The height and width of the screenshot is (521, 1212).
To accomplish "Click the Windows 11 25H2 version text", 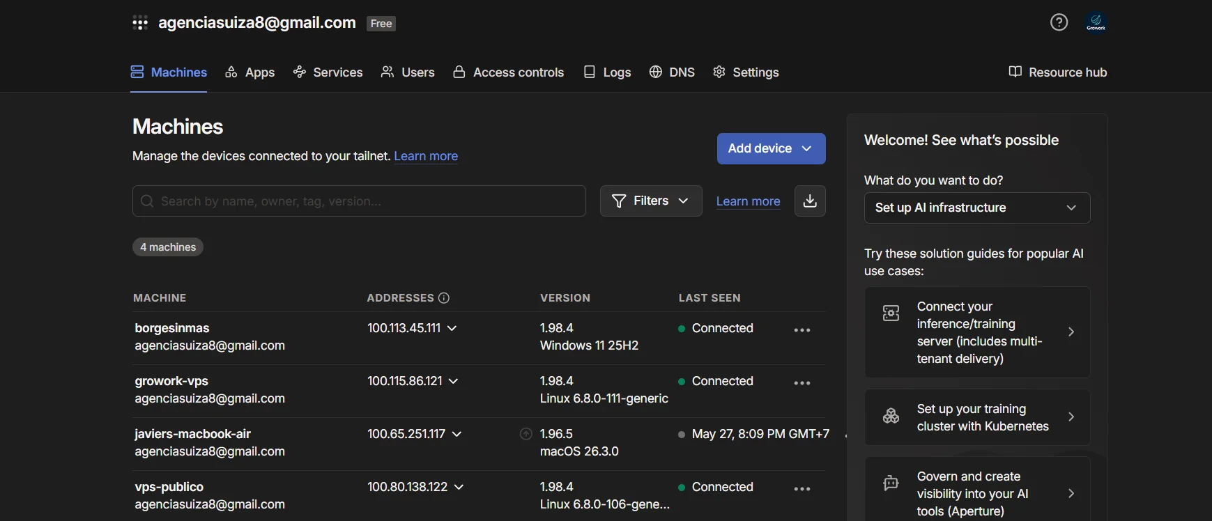I will [x=589, y=345].
